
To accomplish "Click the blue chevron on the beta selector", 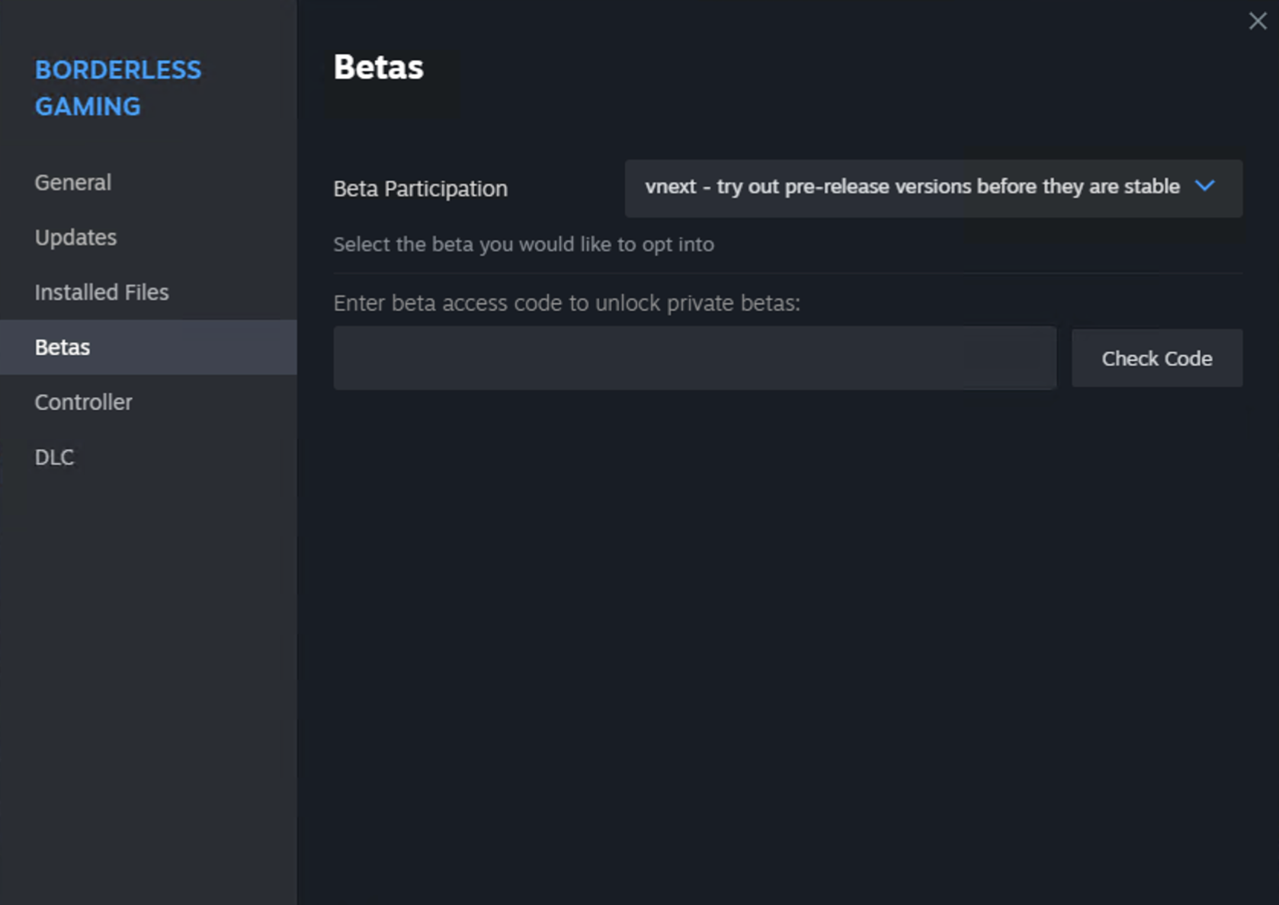I will 1207,187.
